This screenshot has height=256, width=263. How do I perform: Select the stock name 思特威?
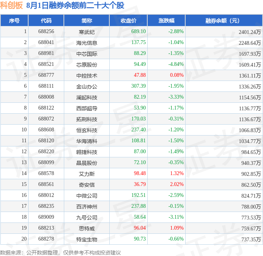click(87, 229)
